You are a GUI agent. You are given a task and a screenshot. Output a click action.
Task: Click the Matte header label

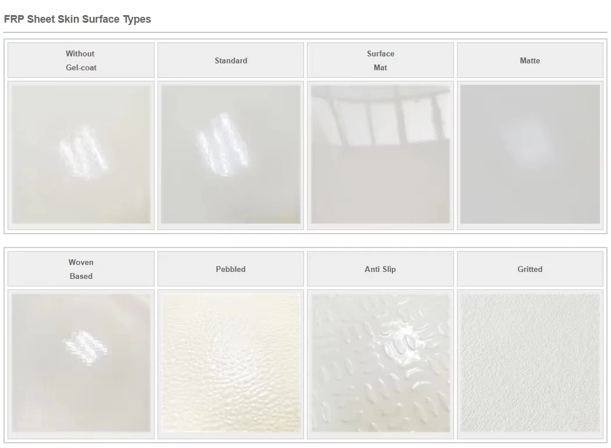530,61
